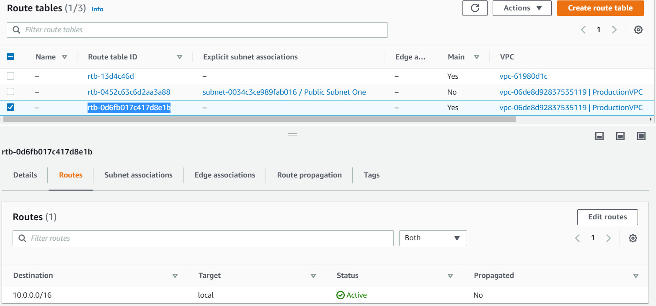Click Create route table button
The image size is (656, 306).
tap(600, 8)
